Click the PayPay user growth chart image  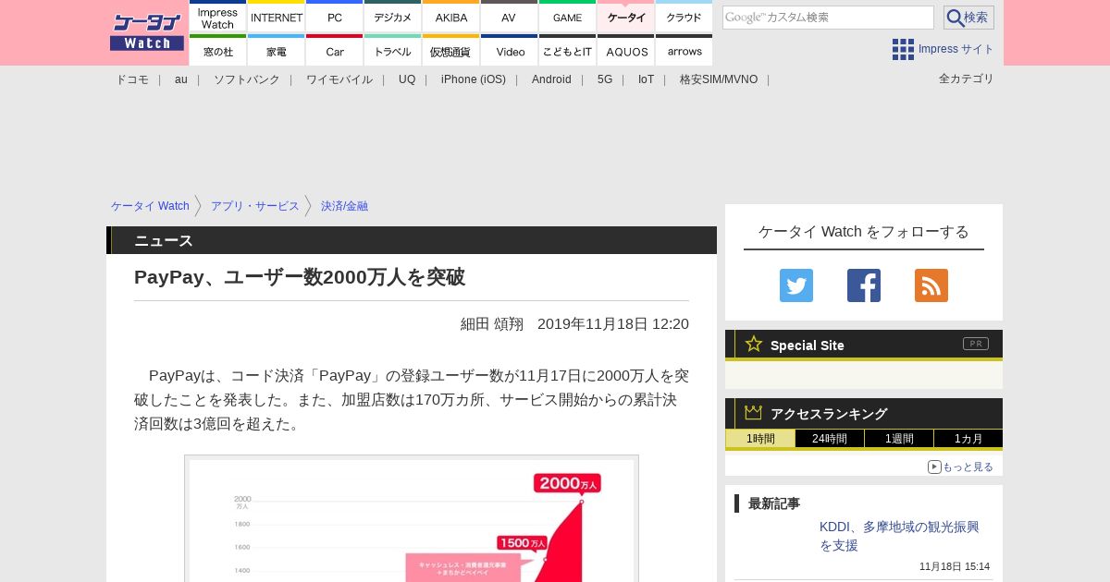point(412,518)
